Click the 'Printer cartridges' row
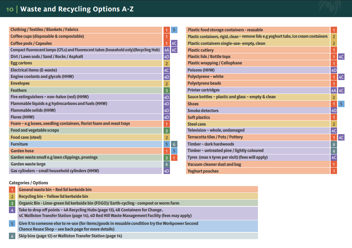The width and height of the screenshot is (352, 248). click(258, 90)
